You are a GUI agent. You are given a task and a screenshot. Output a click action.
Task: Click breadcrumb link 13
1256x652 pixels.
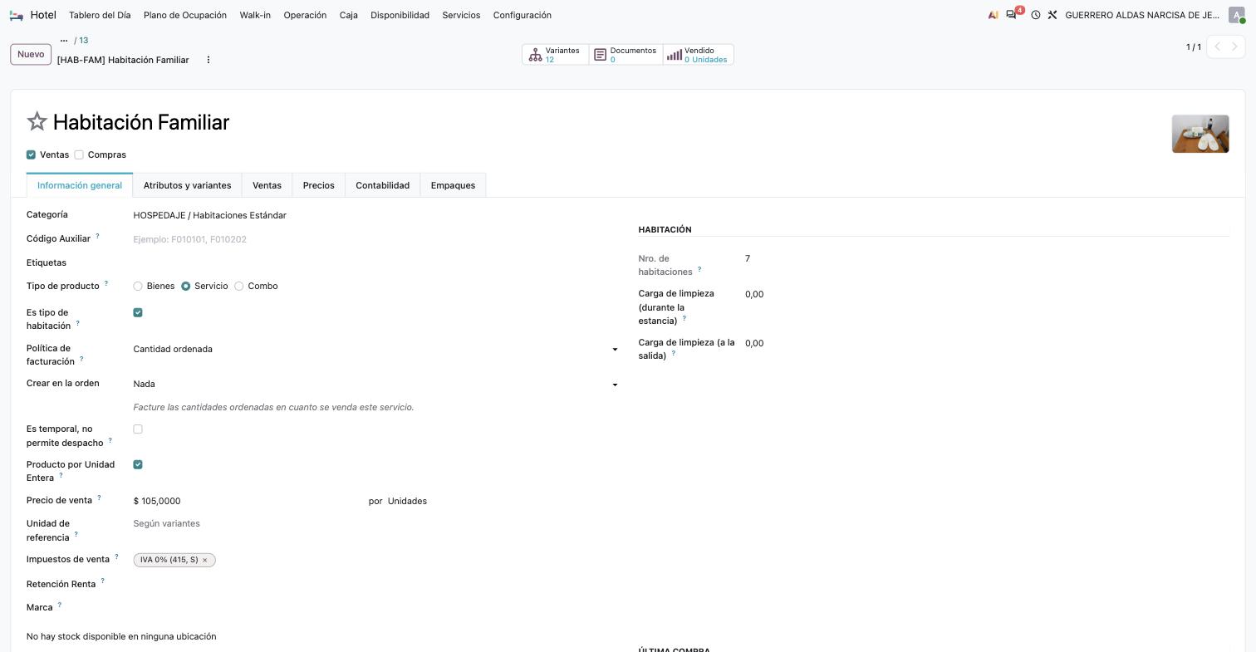[84, 41]
